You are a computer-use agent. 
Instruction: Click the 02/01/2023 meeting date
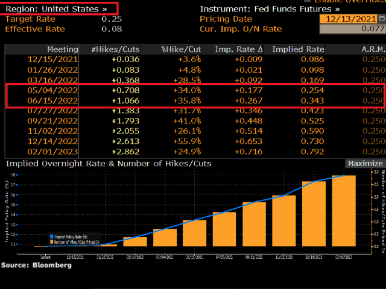pos(53,151)
